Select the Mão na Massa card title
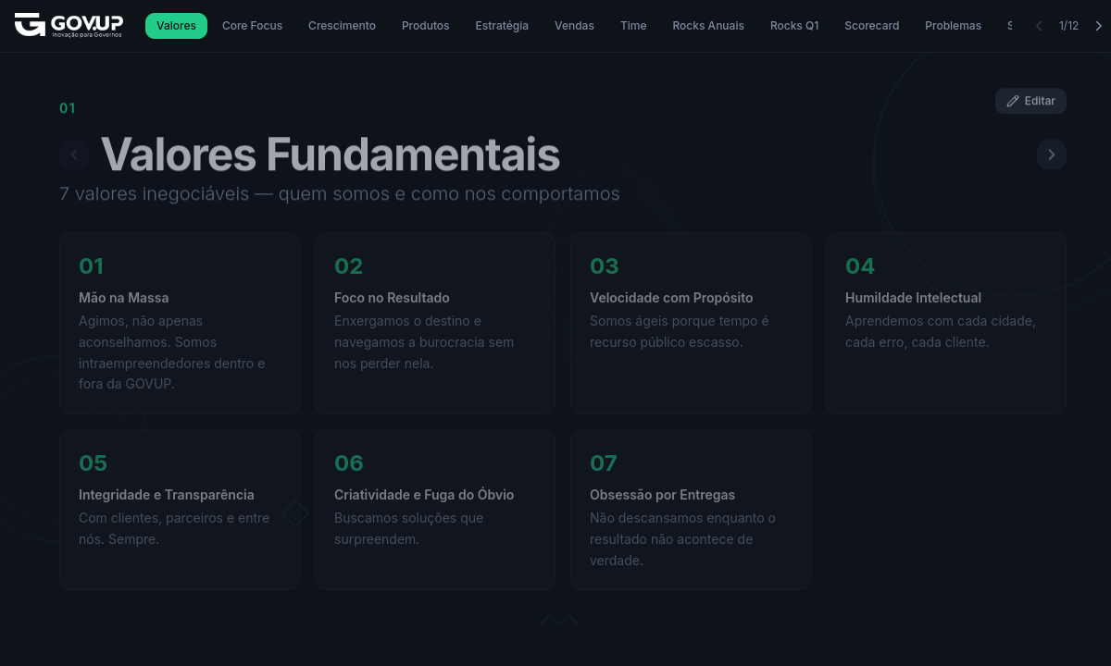 pos(124,298)
